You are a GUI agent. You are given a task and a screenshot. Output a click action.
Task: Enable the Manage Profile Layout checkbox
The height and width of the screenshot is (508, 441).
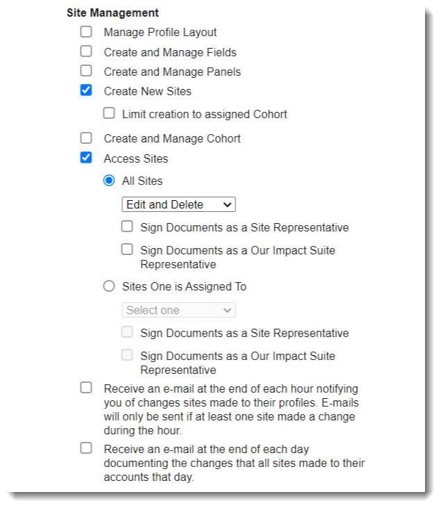click(86, 32)
